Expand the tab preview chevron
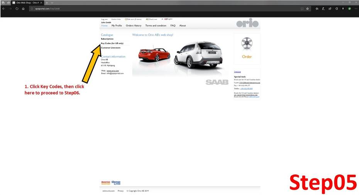The width and height of the screenshot is (359, 195). 52,3
